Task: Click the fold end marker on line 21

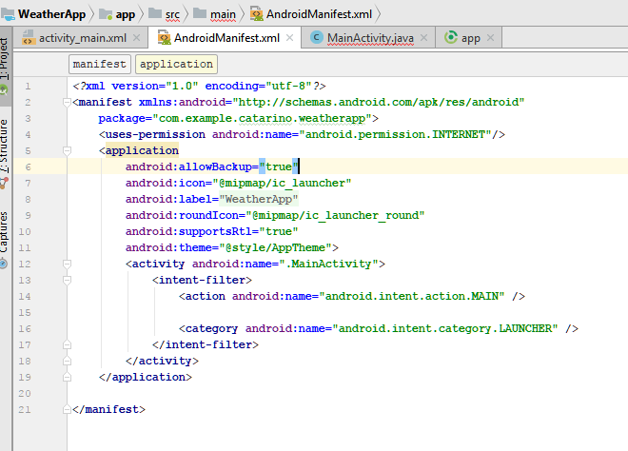Action: [67, 410]
